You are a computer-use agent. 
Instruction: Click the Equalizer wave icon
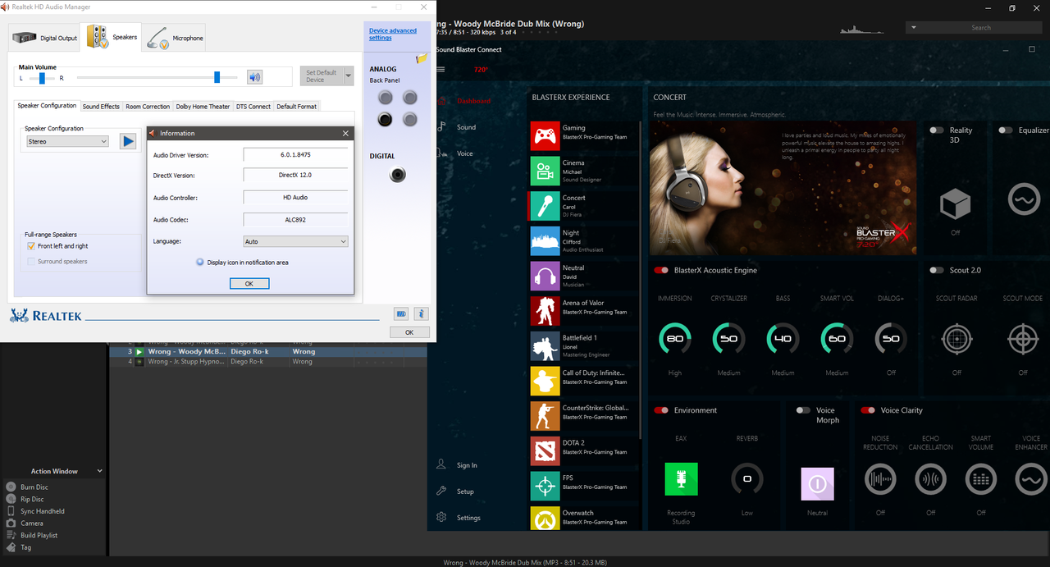[1023, 199]
